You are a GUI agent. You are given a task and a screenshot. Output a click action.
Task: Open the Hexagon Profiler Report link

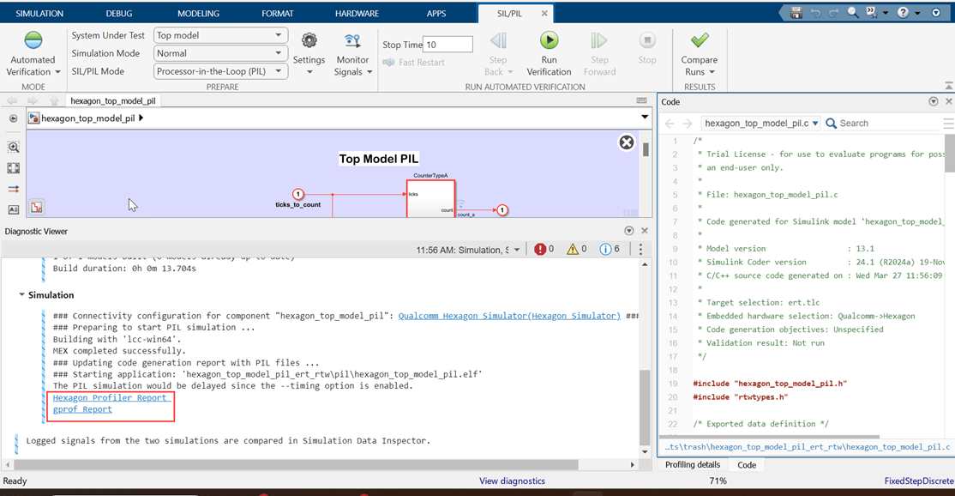(x=111, y=397)
